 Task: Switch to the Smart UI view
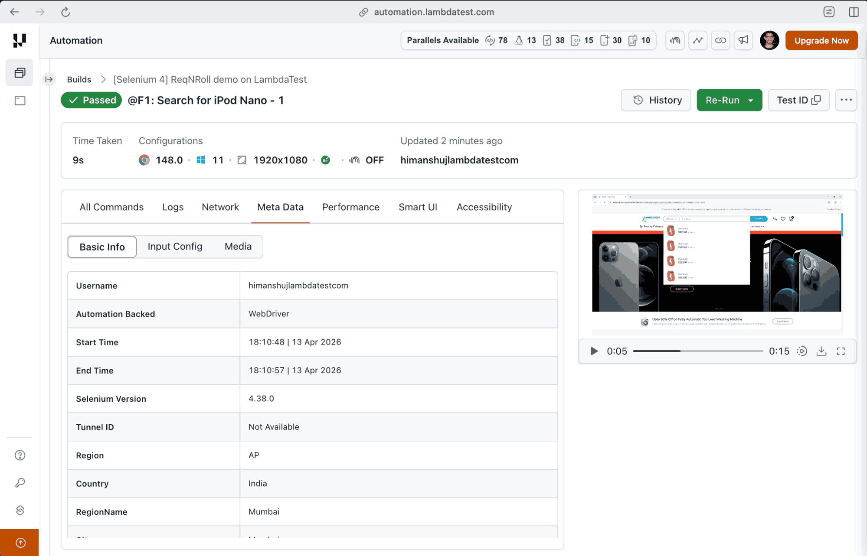[417, 207]
